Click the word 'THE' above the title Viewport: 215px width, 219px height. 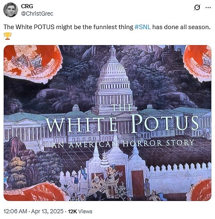click(x=122, y=107)
